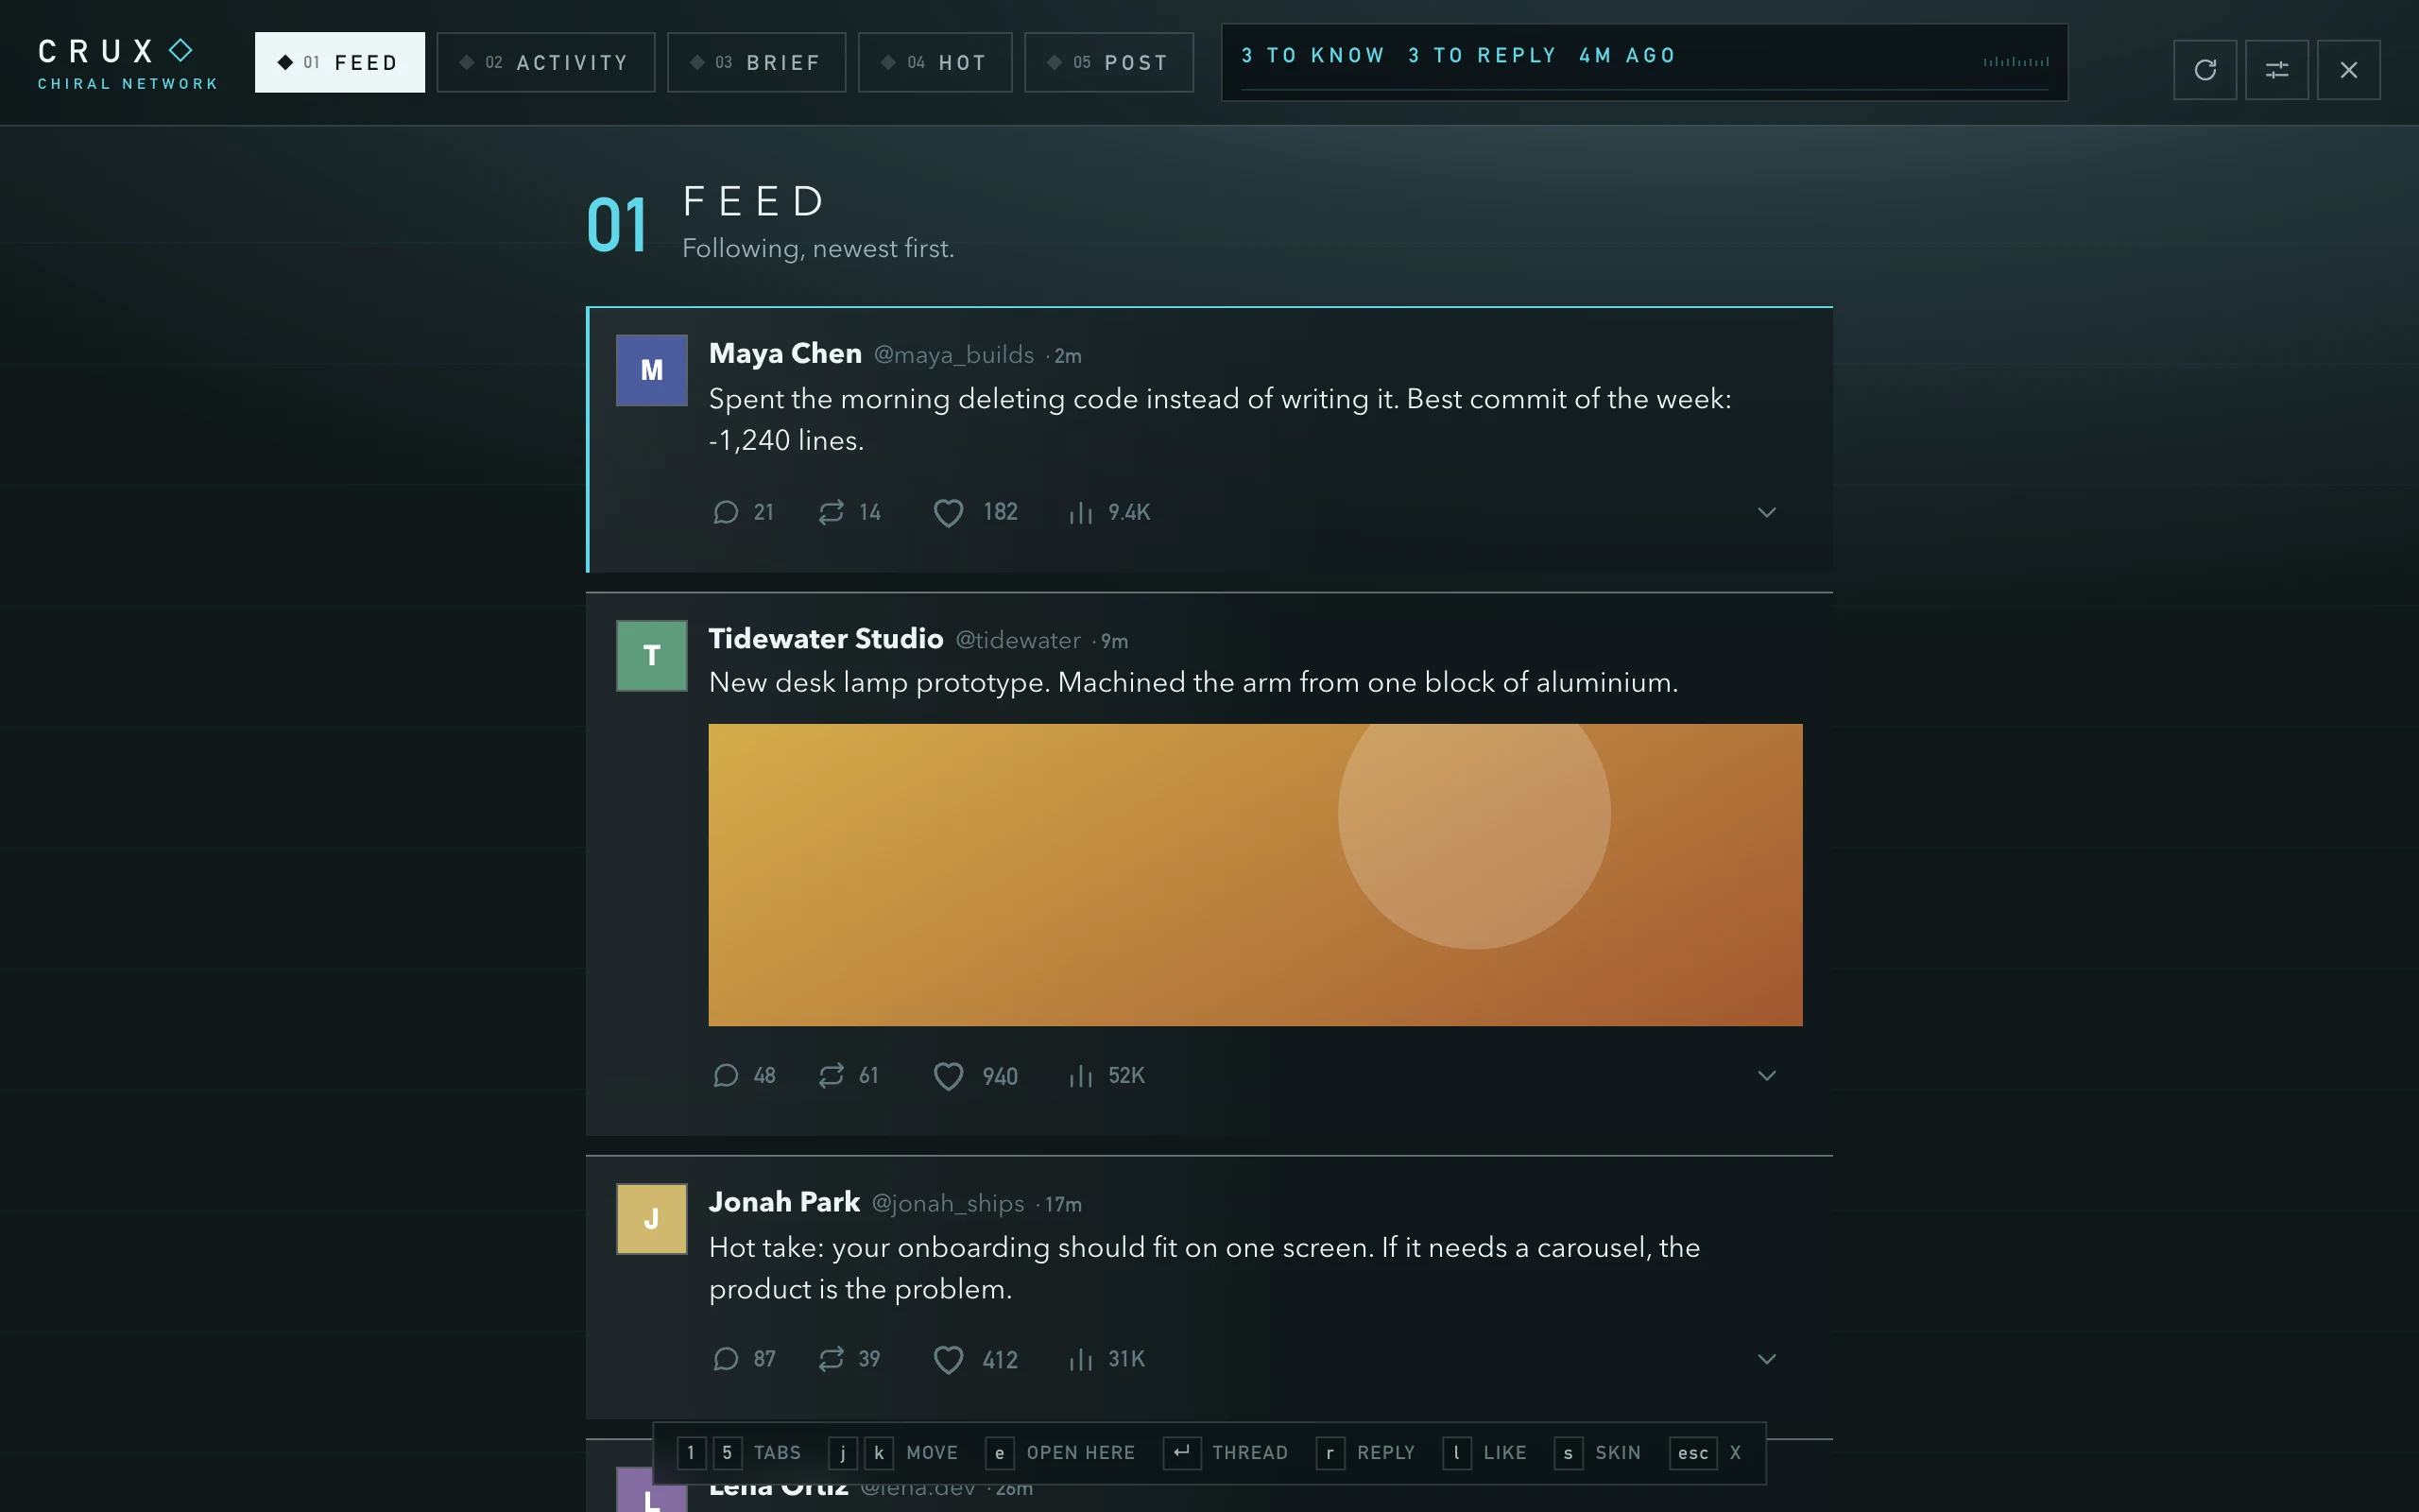Click the '17m' timestamp on Jonah's post

point(1064,1205)
